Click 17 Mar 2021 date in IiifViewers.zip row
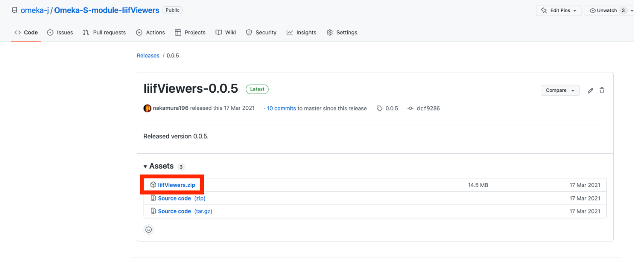Image resolution: width=634 pixels, height=266 pixels. [585, 185]
